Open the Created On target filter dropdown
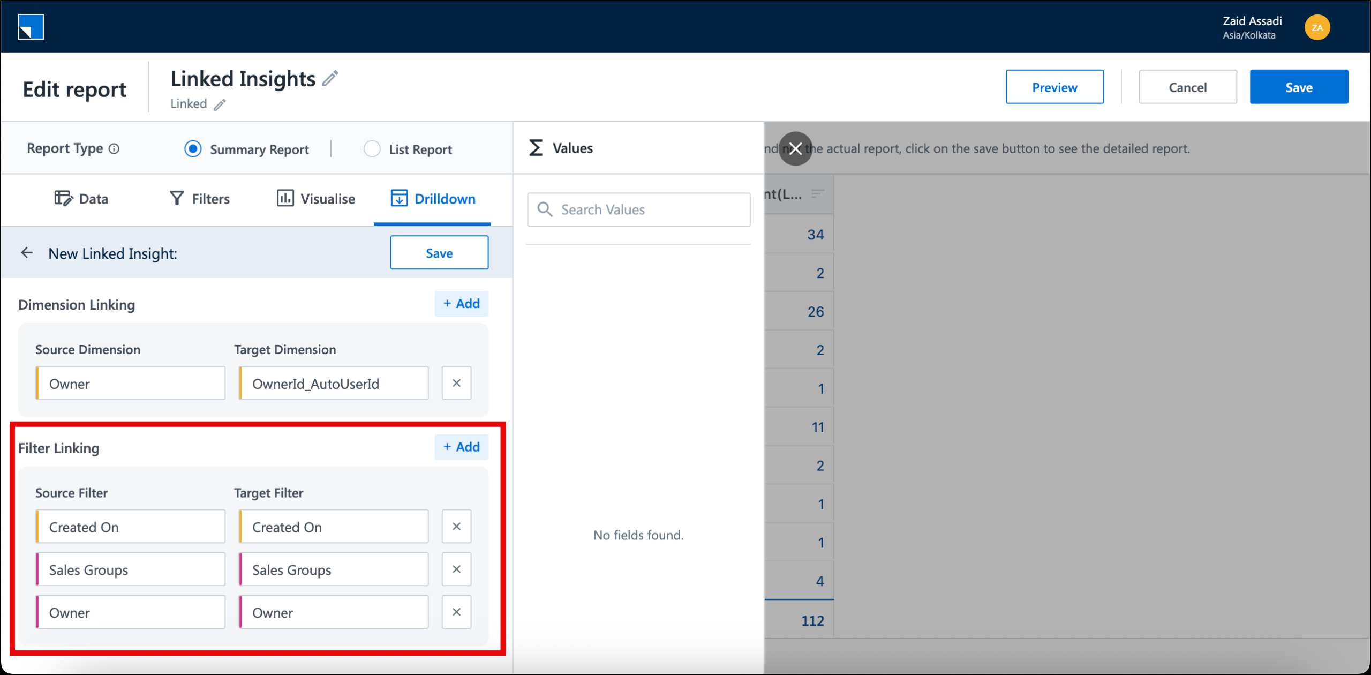This screenshot has height=675, width=1371. (x=333, y=526)
